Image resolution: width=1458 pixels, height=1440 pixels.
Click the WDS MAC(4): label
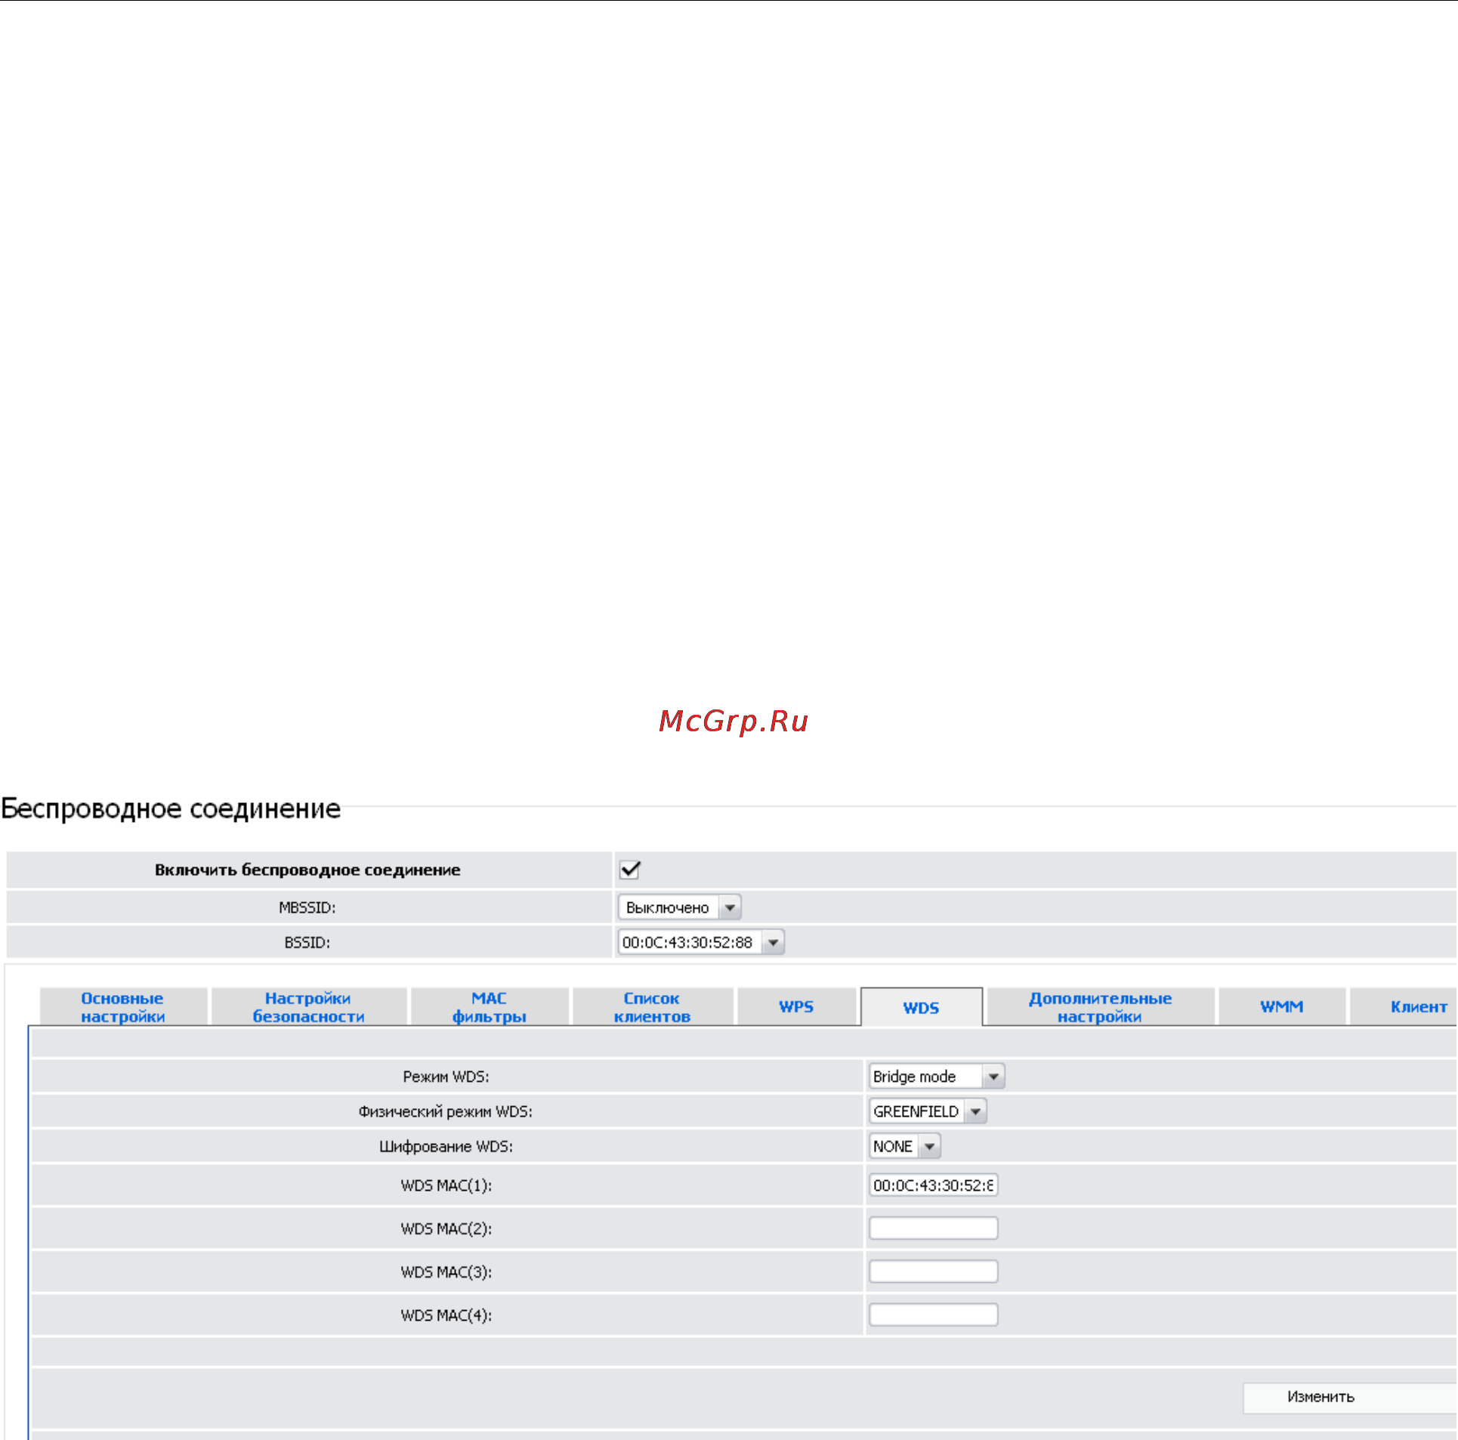446,1315
